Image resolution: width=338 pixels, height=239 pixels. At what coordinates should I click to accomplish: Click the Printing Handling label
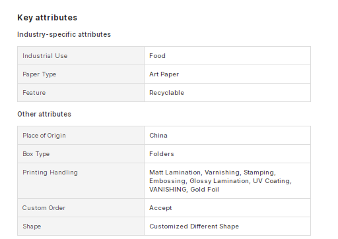tap(50, 173)
